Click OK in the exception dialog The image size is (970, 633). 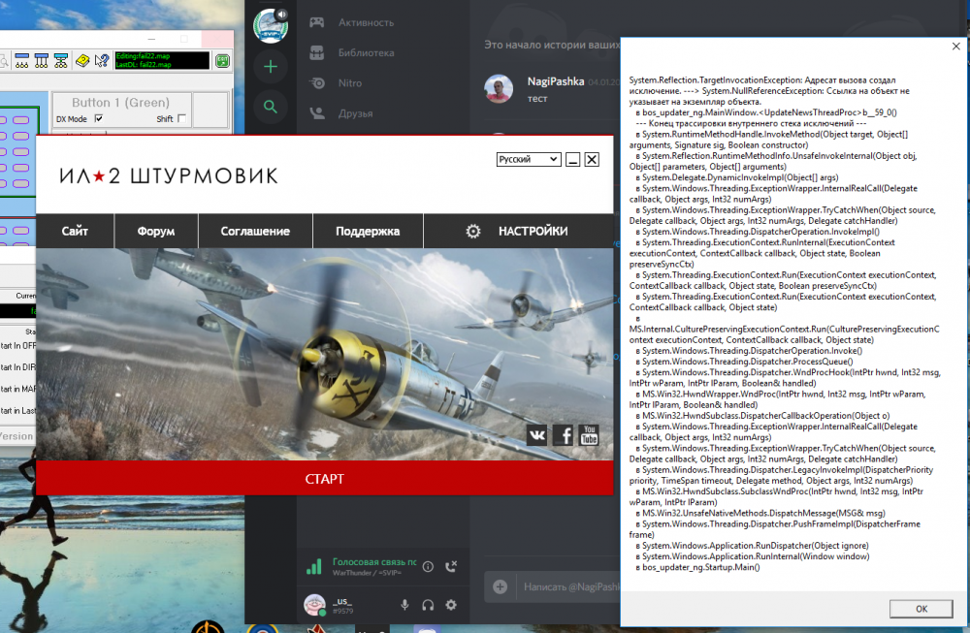pos(921,609)
